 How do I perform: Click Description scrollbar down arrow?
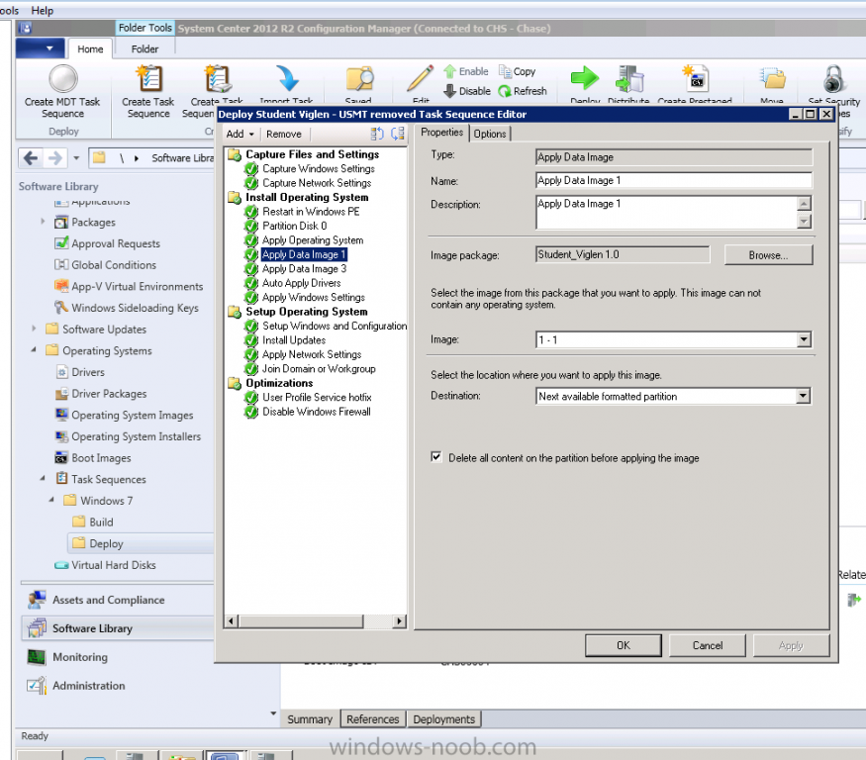click(804, 221)
